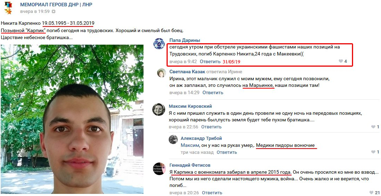Click the Максим mention in Трибой's reply

pyautogui.click(x=190, y=145)
